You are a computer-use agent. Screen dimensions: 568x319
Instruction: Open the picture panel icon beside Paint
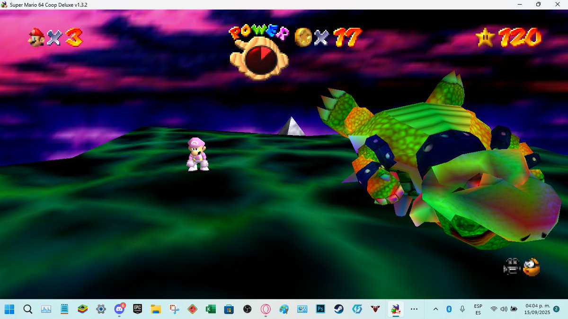click(302, 309)
